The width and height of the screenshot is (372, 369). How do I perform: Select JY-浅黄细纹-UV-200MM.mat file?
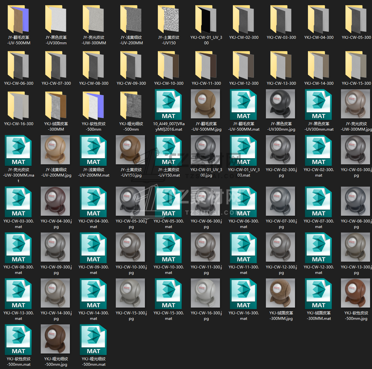click(93, 150)
